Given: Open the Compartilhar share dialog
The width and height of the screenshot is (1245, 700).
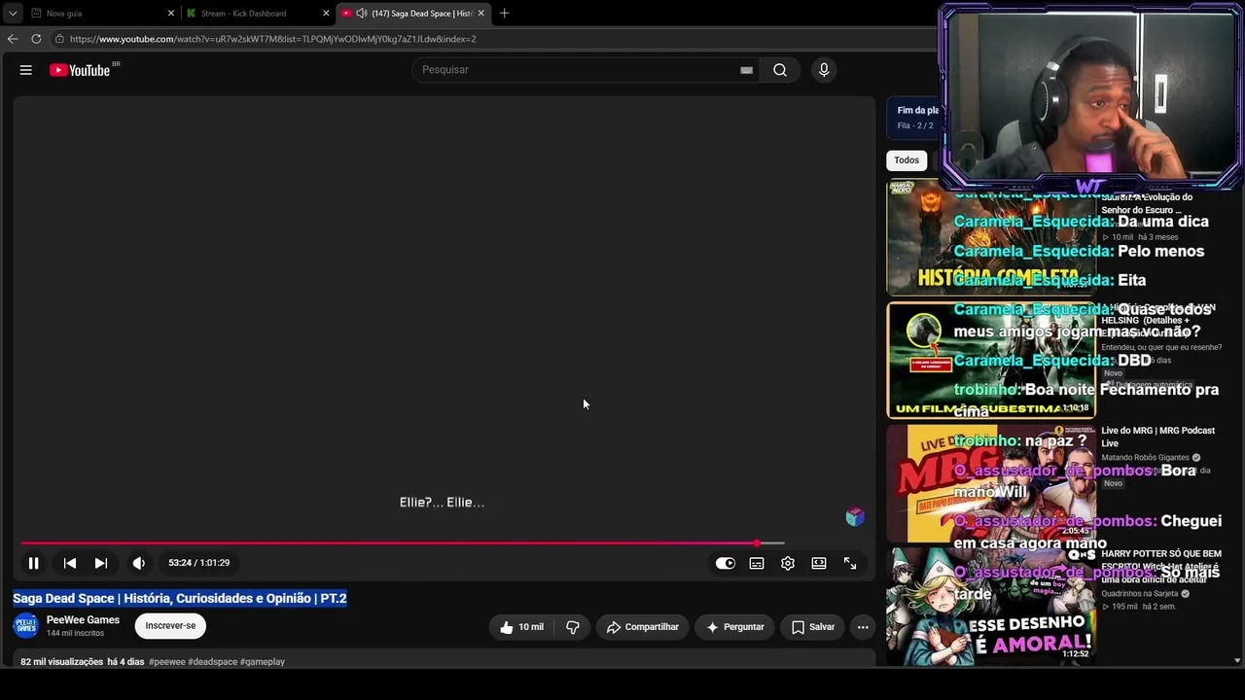Looking at the screenshot, I should click(x=642, y=627).
